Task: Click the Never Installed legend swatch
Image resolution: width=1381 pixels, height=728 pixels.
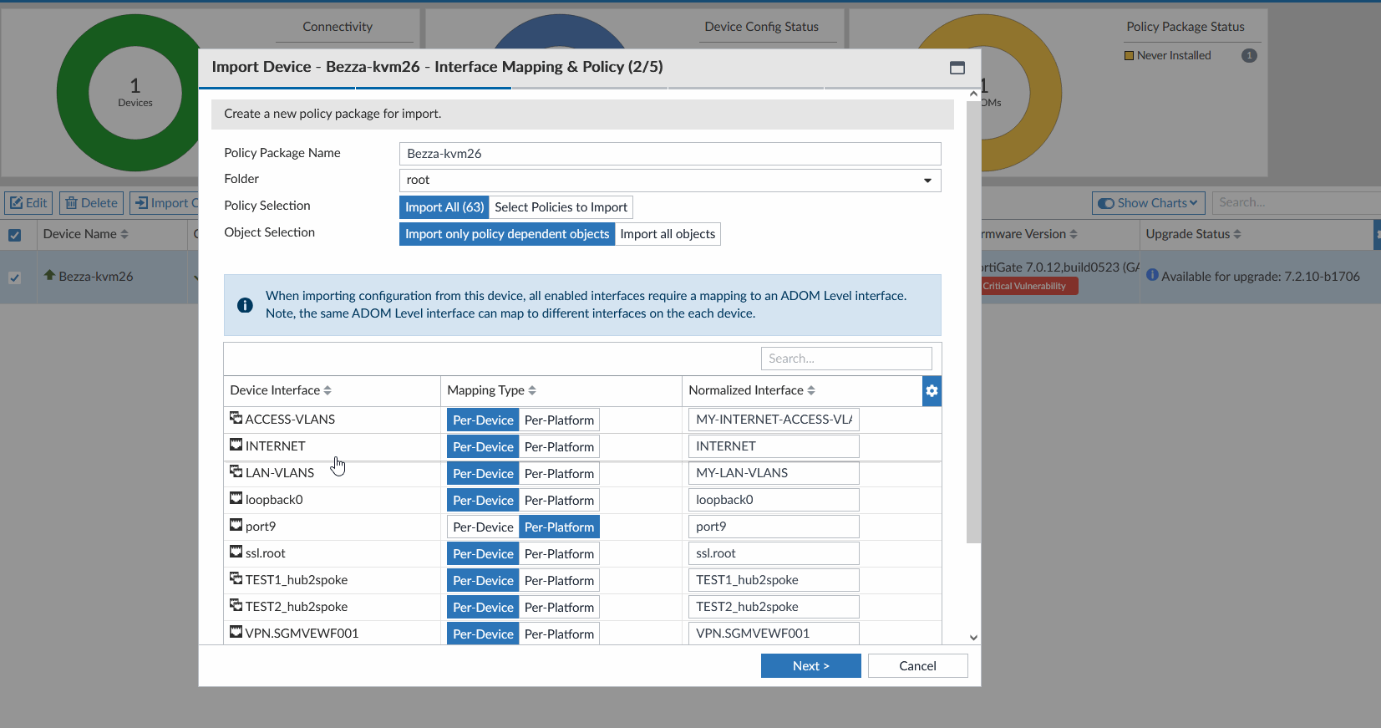Action: click(x=1130, y=56)
